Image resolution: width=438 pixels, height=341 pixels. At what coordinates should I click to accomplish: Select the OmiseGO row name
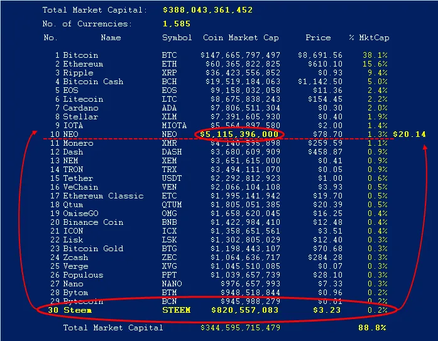[x=80, y=214]
